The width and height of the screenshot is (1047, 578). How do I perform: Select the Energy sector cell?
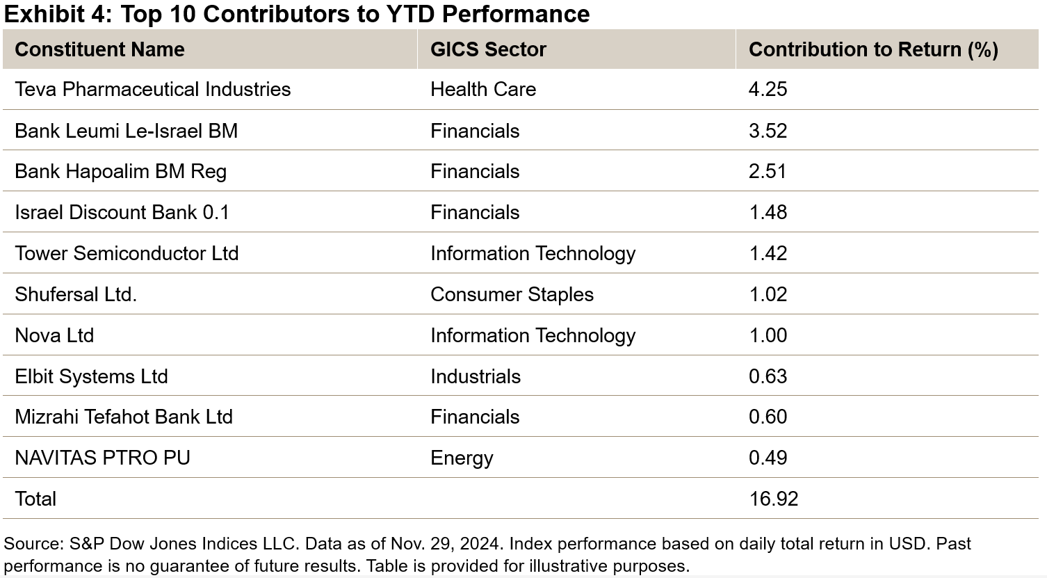[x=462, y=458]
